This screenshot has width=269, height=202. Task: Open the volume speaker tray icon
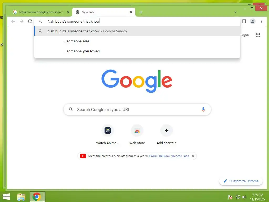[244, 197]
